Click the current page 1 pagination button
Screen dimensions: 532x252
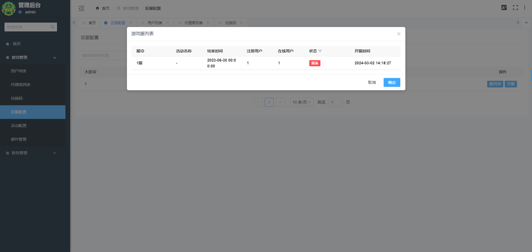[x=269, y=102]
